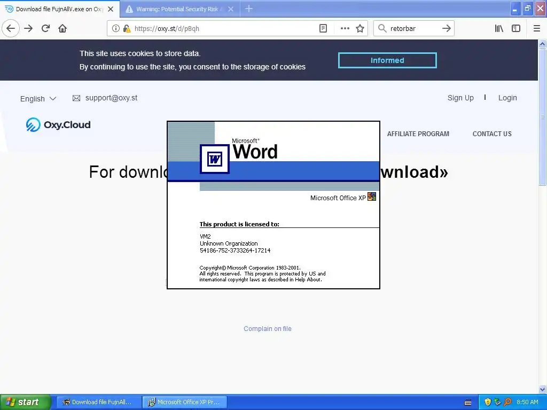Click the 8:50 AM system clock

click(527, 402)
